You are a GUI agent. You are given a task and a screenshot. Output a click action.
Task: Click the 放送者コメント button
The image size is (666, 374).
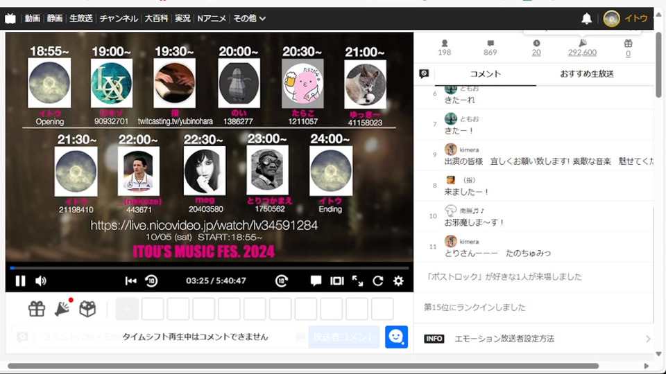point(343,337)
